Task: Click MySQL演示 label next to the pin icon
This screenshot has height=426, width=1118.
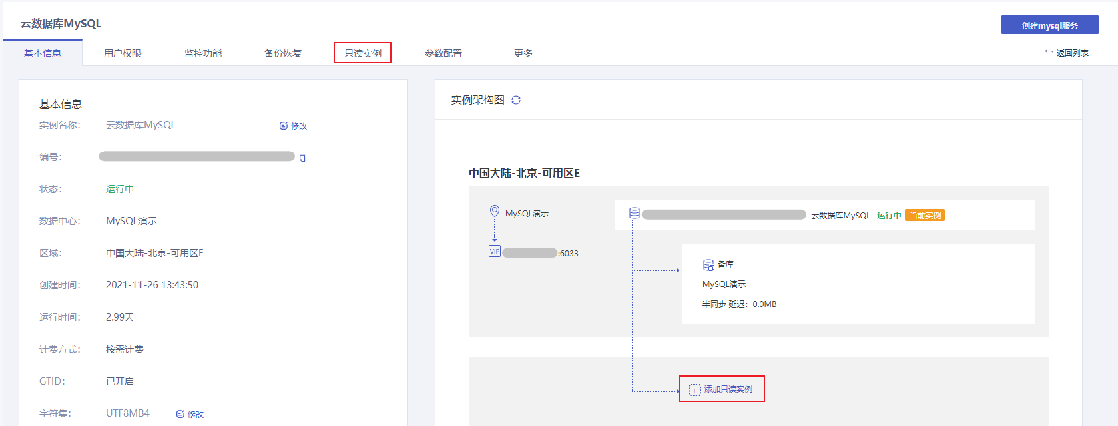Action: 527,214
